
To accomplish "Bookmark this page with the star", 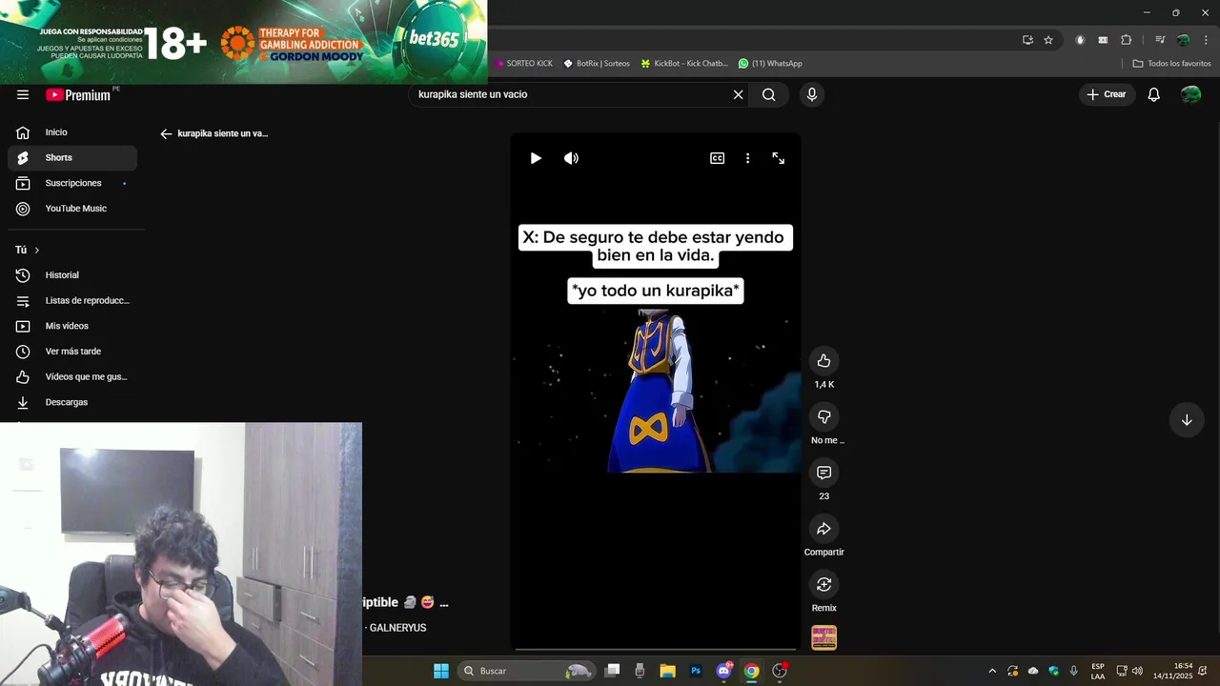I will click(x=1048, y=40).
